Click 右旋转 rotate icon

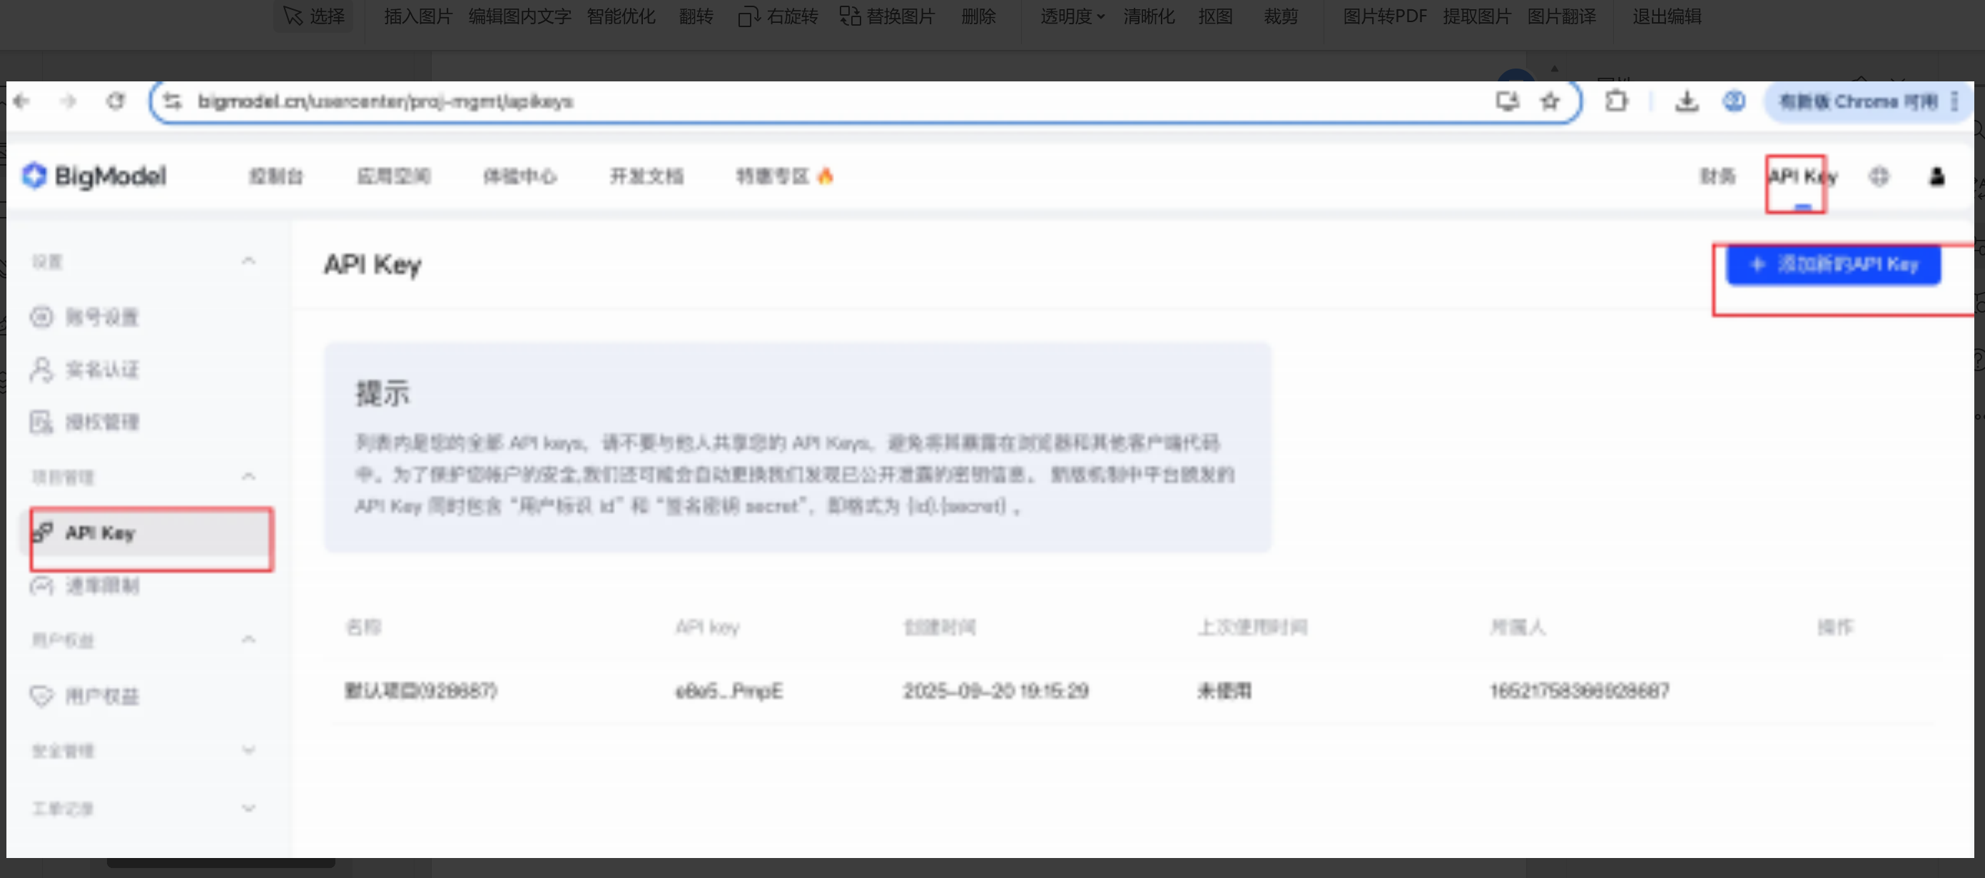pyautogui.click(x=748, y=16)
